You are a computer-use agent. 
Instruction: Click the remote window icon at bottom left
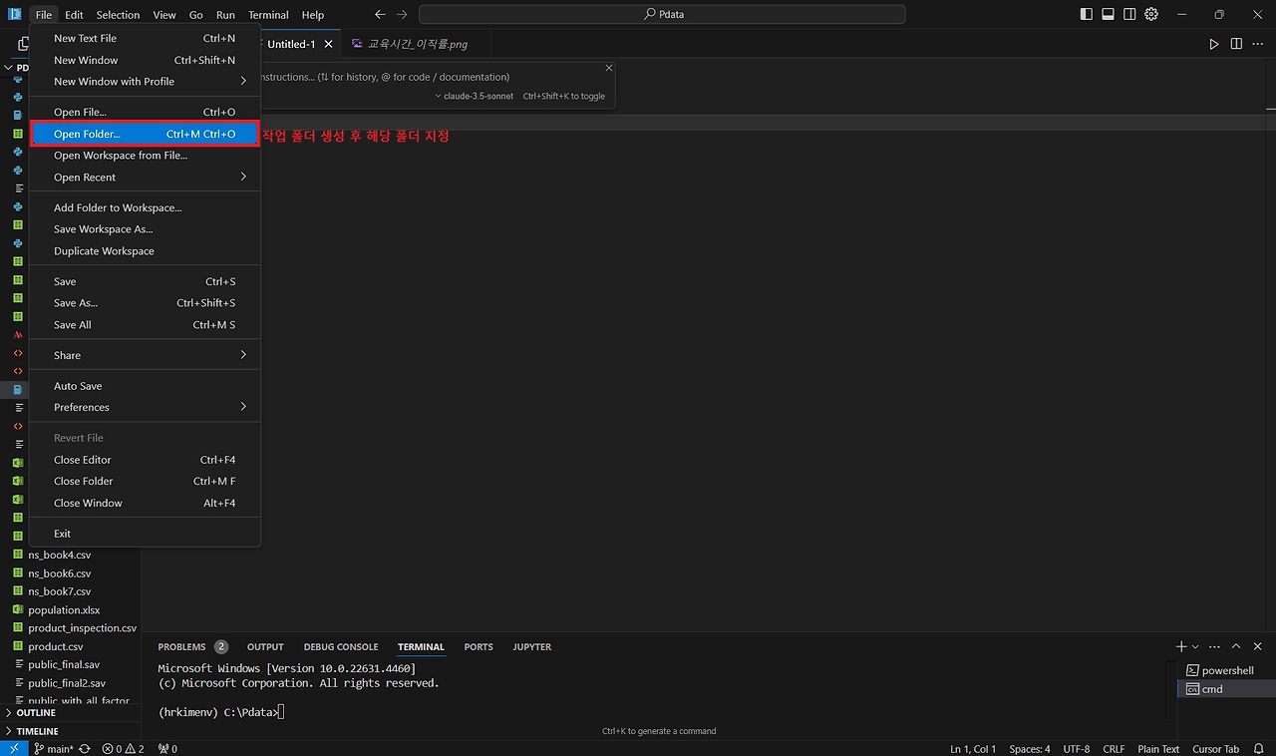point(13,748)
